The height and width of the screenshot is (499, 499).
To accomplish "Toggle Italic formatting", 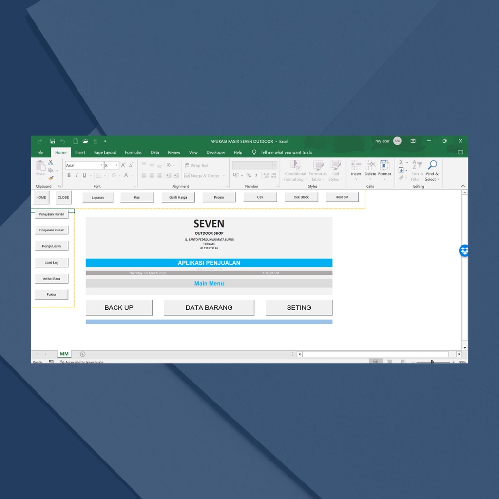I will coord(77,175).
